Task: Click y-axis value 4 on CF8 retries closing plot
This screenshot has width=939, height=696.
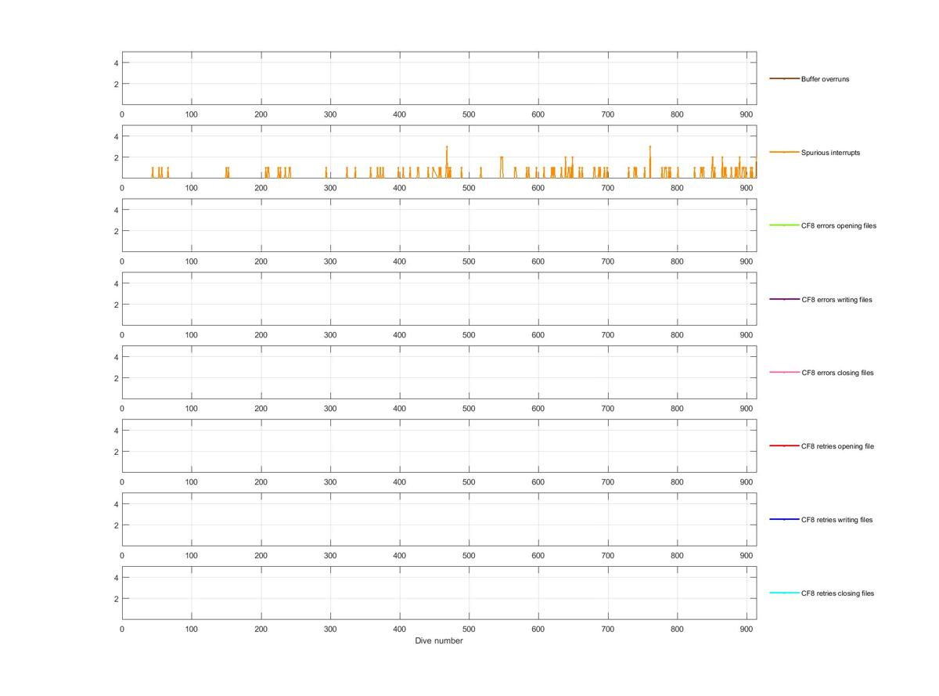Action: pos(116,578)
